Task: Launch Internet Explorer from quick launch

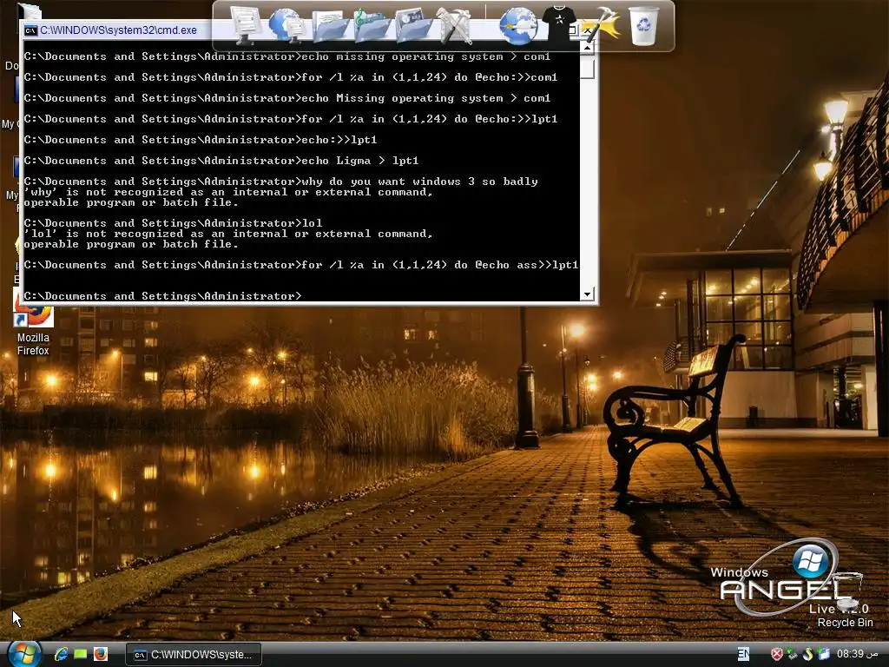Action: 62,654
